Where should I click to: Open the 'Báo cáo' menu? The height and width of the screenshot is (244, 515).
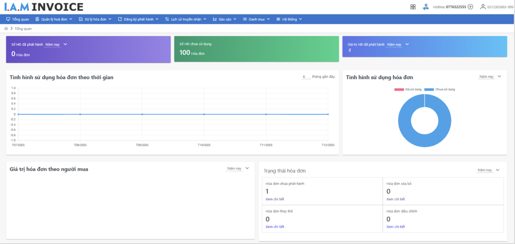(x=225, y=19)
